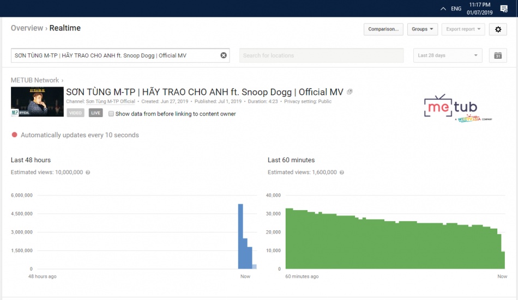
Task: Go to Overview in the breadcrumb
Action: (x=27, y=28)
